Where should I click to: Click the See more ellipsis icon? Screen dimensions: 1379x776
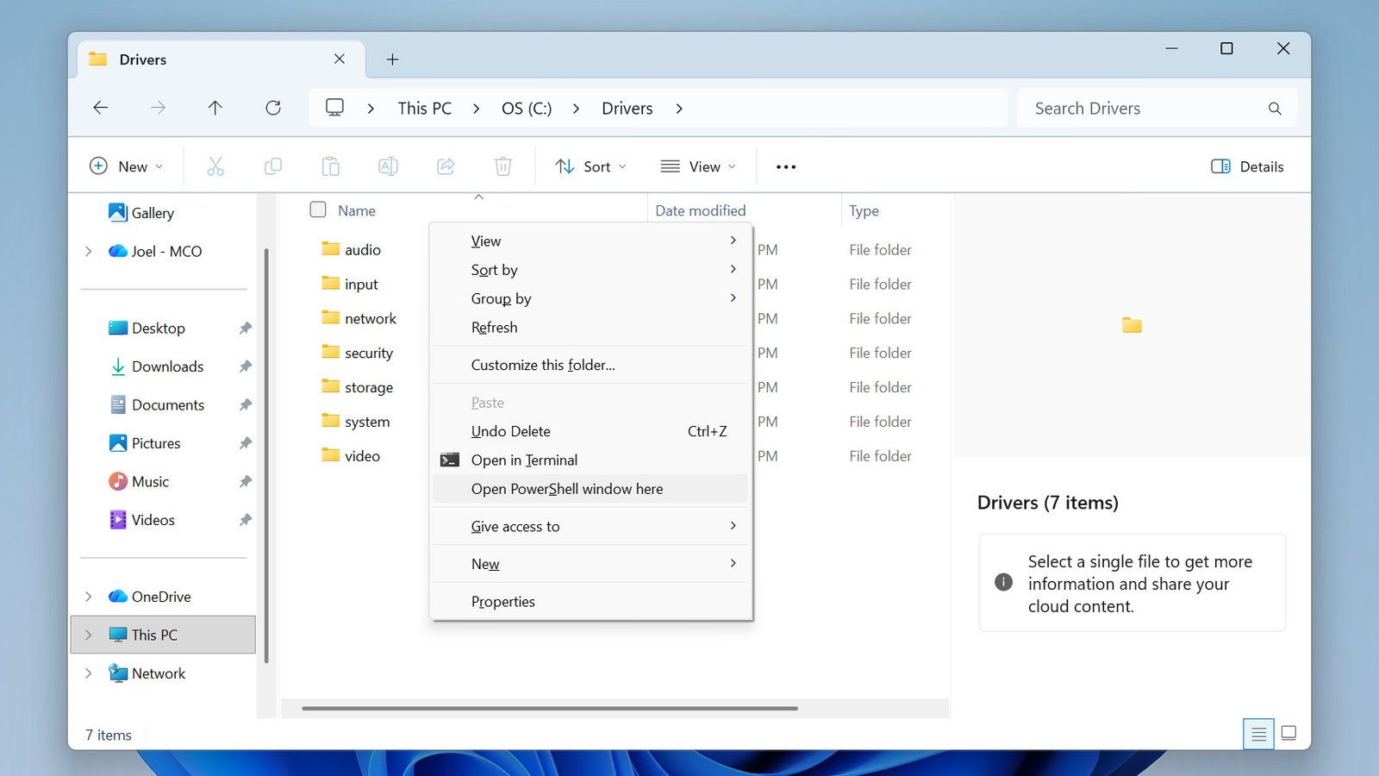[x=784, y=166]
